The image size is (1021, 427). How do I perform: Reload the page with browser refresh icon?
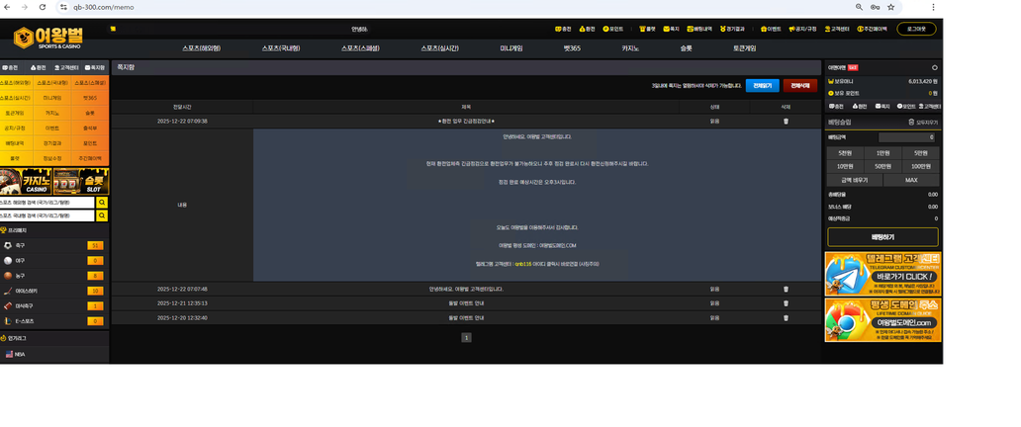[x=42, y=7]
